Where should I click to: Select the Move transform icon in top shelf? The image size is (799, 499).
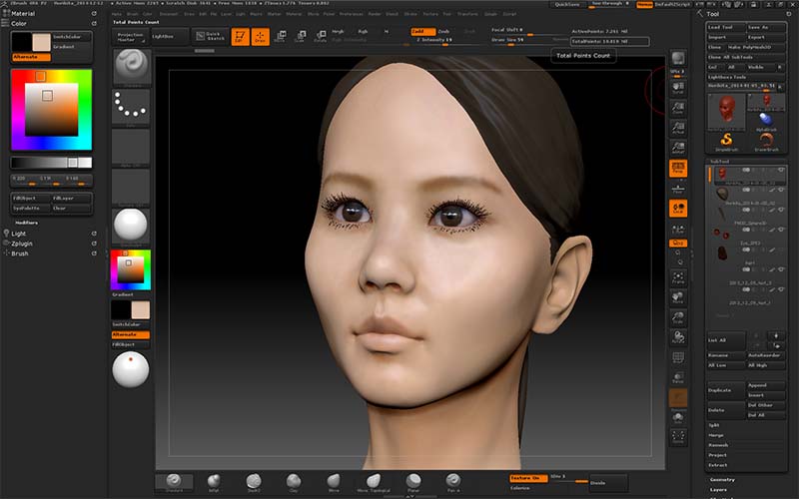pyautogui.click(x=280, y=36)
